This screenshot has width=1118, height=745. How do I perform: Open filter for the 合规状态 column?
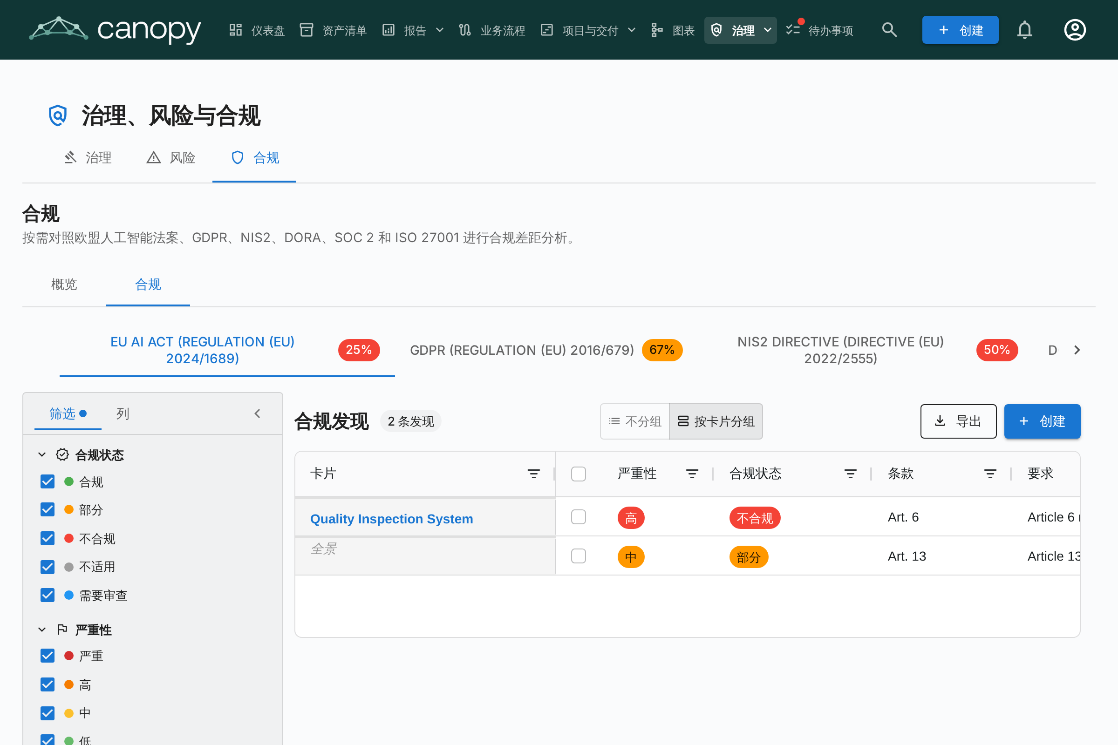pyautogui.click(x=850, y=474)
